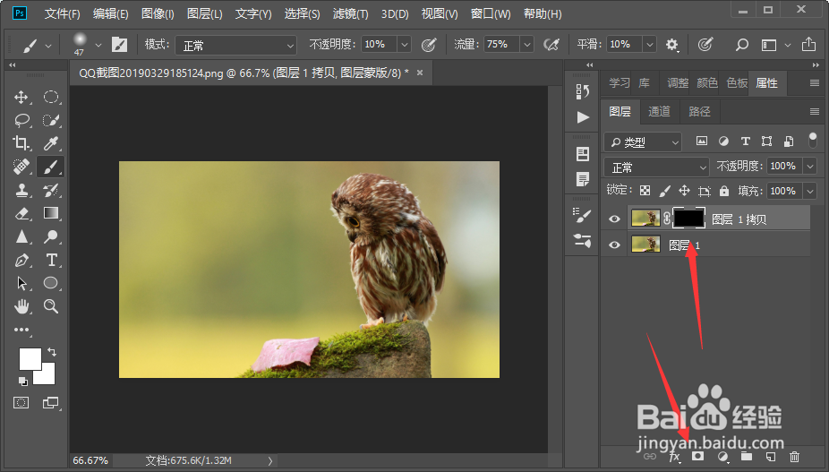Select the Path Selection tool
Screen dimensions: 829x472
[21, 283]
